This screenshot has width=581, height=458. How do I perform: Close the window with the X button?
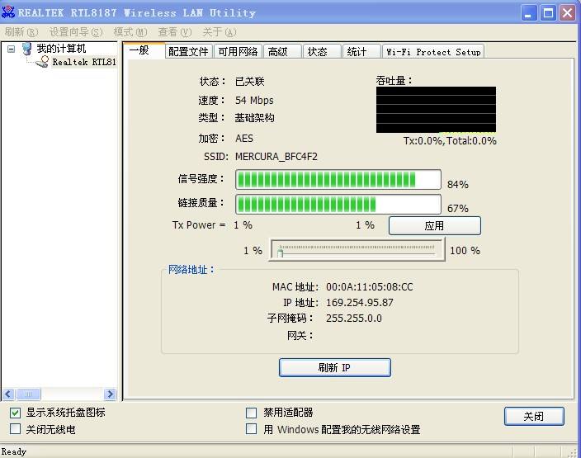pyautogui.click(x=567, y=13)
